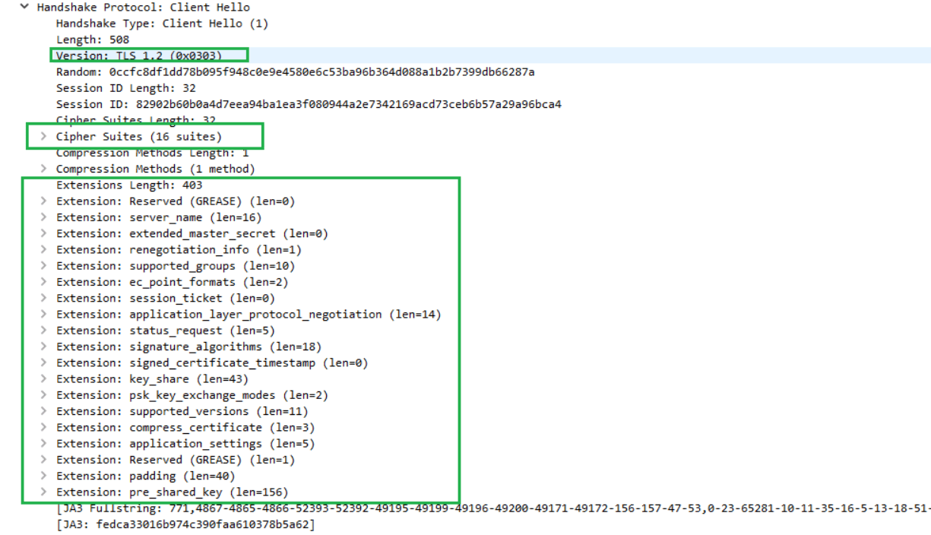Viewport: 931px width, 535px height.
Task: Select the Length: 508 row
Action: pos(93,40)
